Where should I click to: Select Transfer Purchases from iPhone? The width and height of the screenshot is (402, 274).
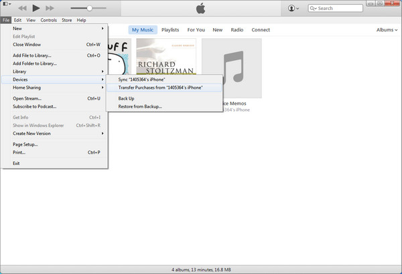[164, 88]
